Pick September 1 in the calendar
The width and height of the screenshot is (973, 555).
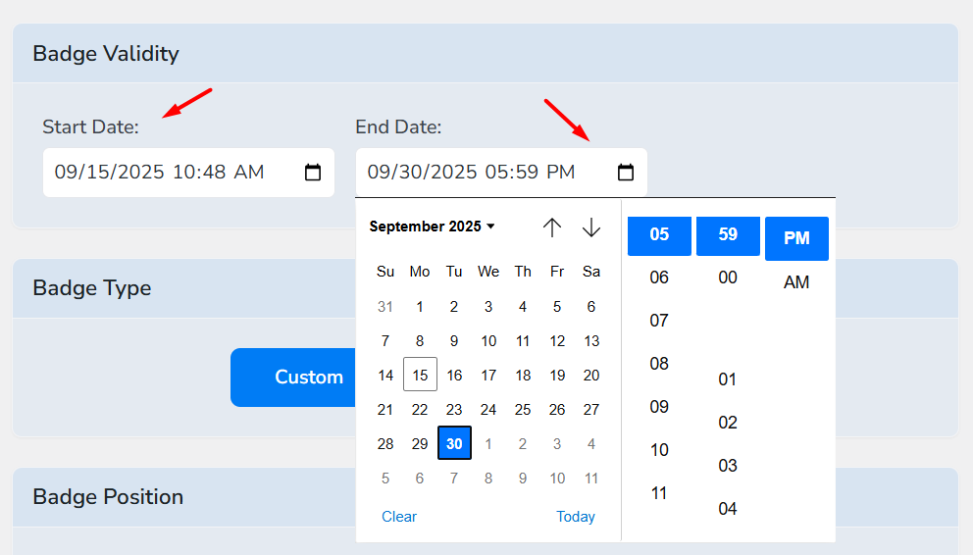coord(420,306)
